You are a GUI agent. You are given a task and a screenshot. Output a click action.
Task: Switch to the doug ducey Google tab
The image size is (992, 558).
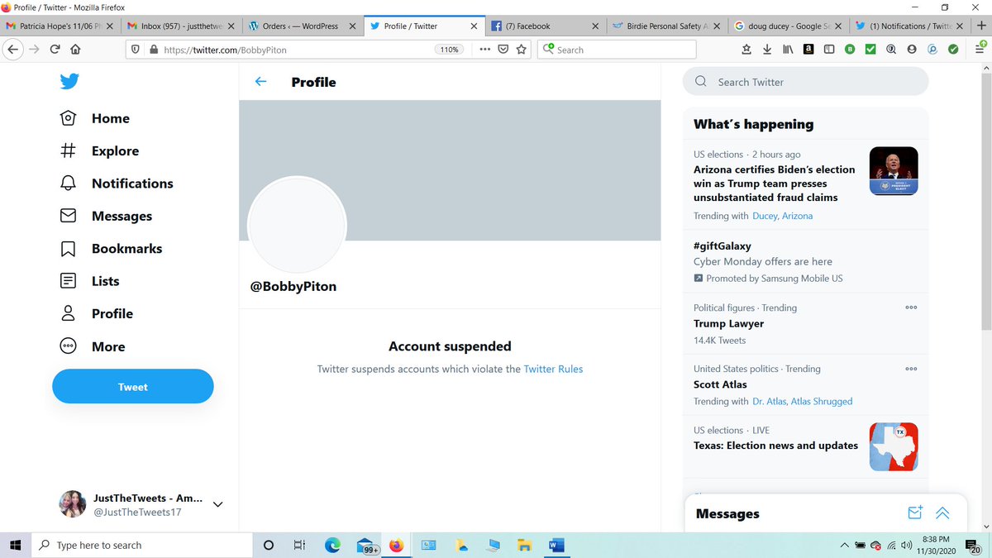786,26
